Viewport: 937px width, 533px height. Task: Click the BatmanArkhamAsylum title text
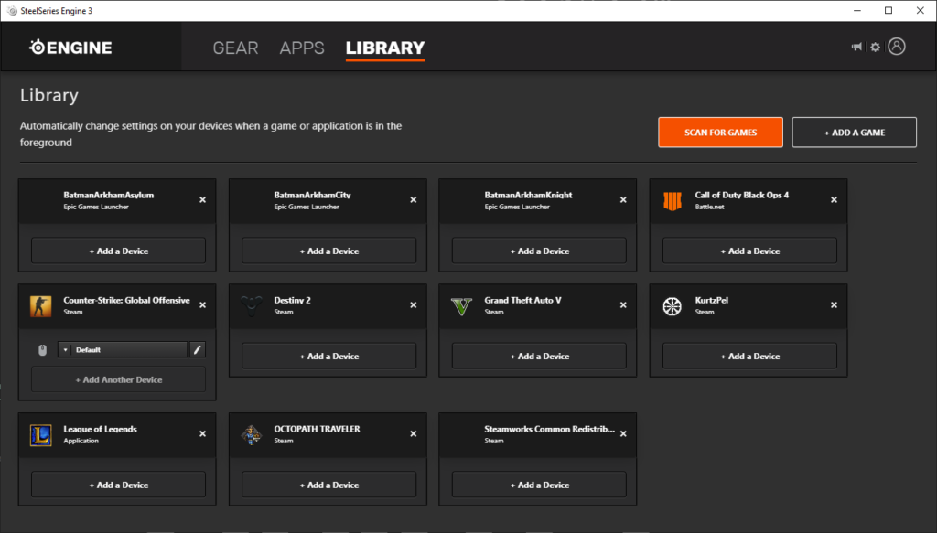(x=109, y=195)
